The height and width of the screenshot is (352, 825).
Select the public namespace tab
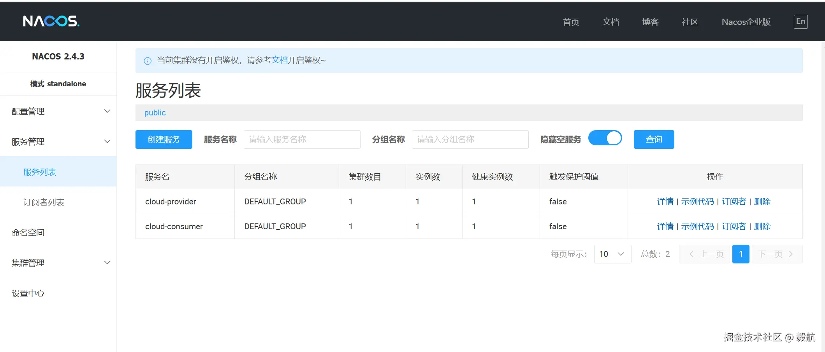[155, 113]
